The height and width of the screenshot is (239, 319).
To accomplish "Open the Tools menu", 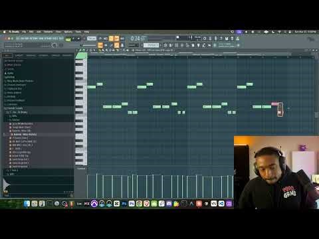I will tap(78, 32).
